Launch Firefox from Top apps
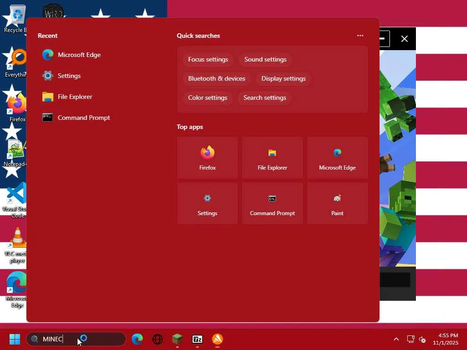 (208, 158)
